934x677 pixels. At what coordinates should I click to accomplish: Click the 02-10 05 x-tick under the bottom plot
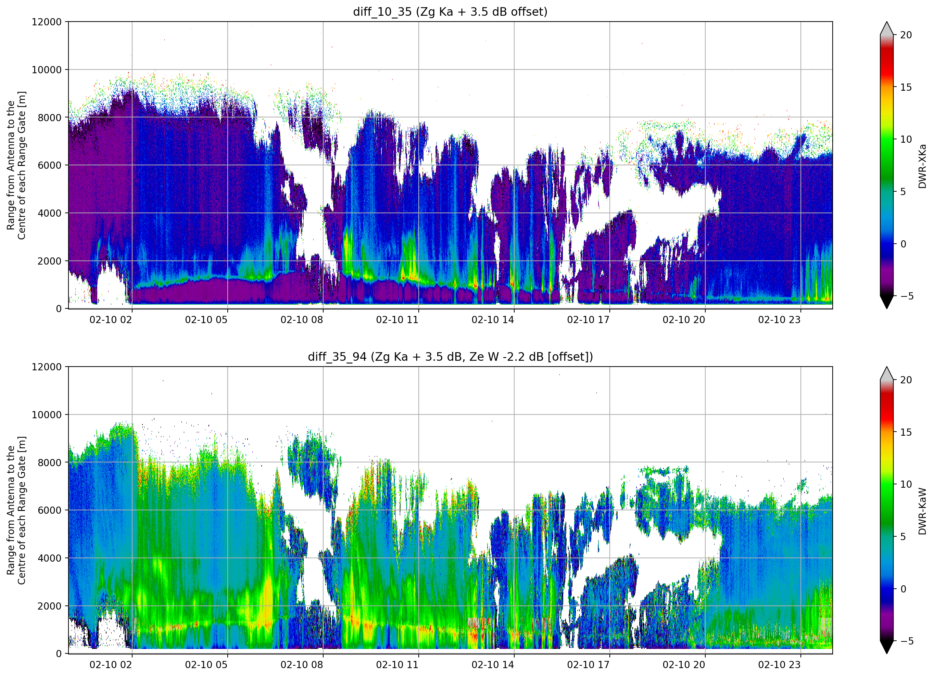coord(206,665)
